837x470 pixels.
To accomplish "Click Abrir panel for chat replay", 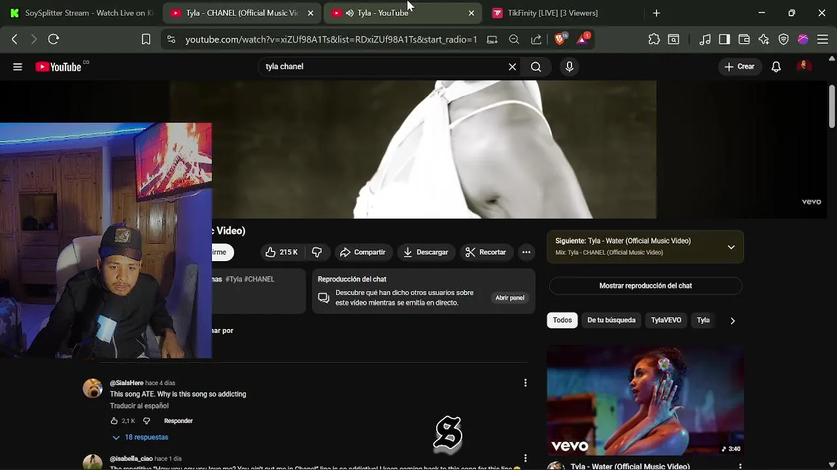I will click(509, 298).
